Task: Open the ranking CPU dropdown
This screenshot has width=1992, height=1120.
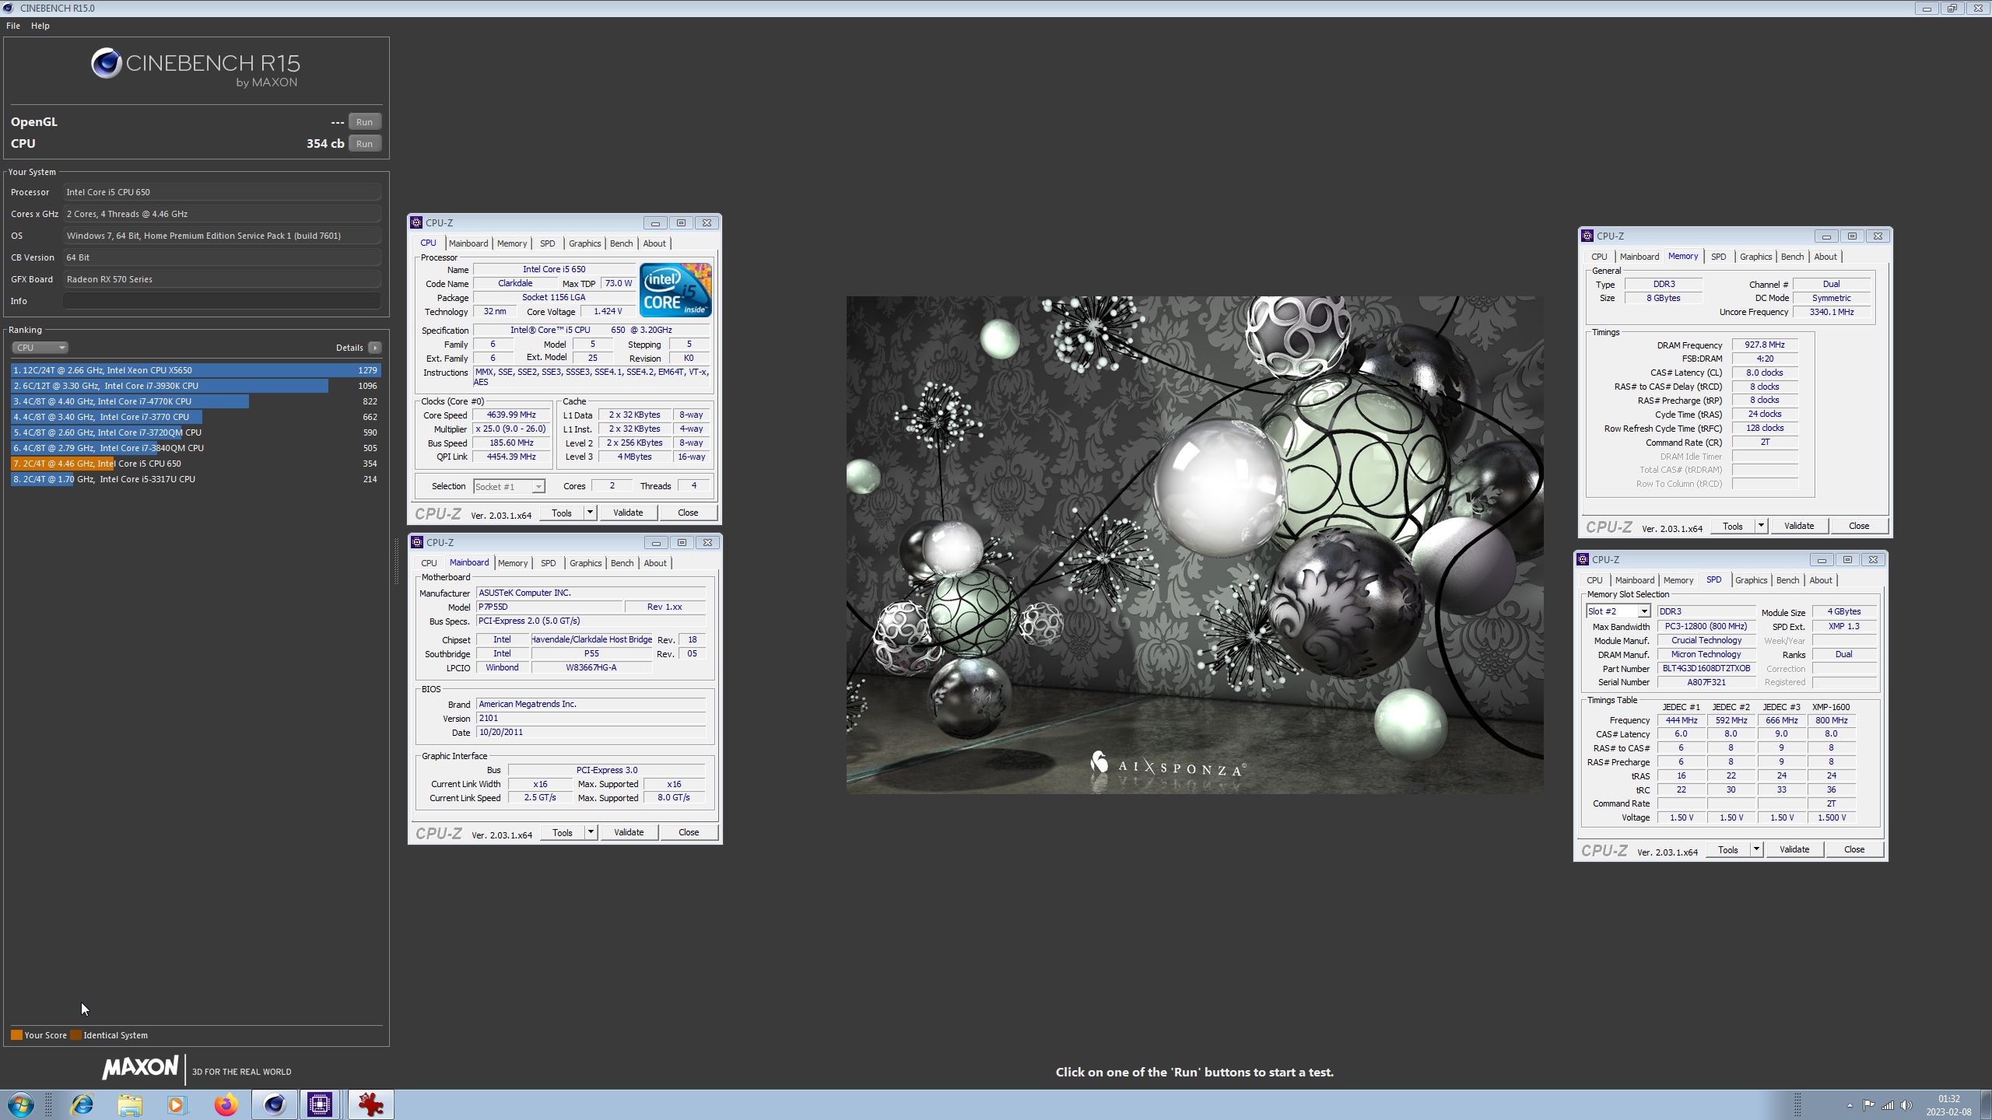Action: 40,348
